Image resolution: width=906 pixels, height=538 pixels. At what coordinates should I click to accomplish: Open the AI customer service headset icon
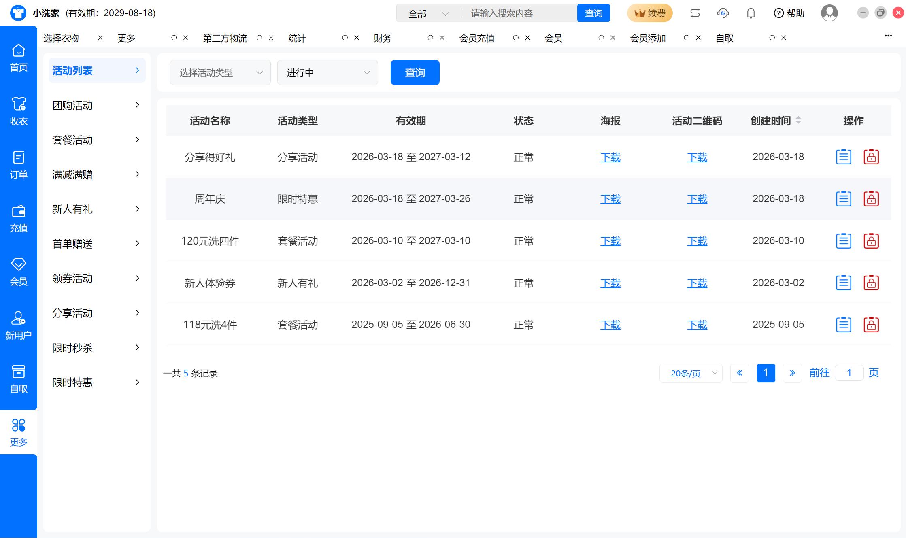723,13
